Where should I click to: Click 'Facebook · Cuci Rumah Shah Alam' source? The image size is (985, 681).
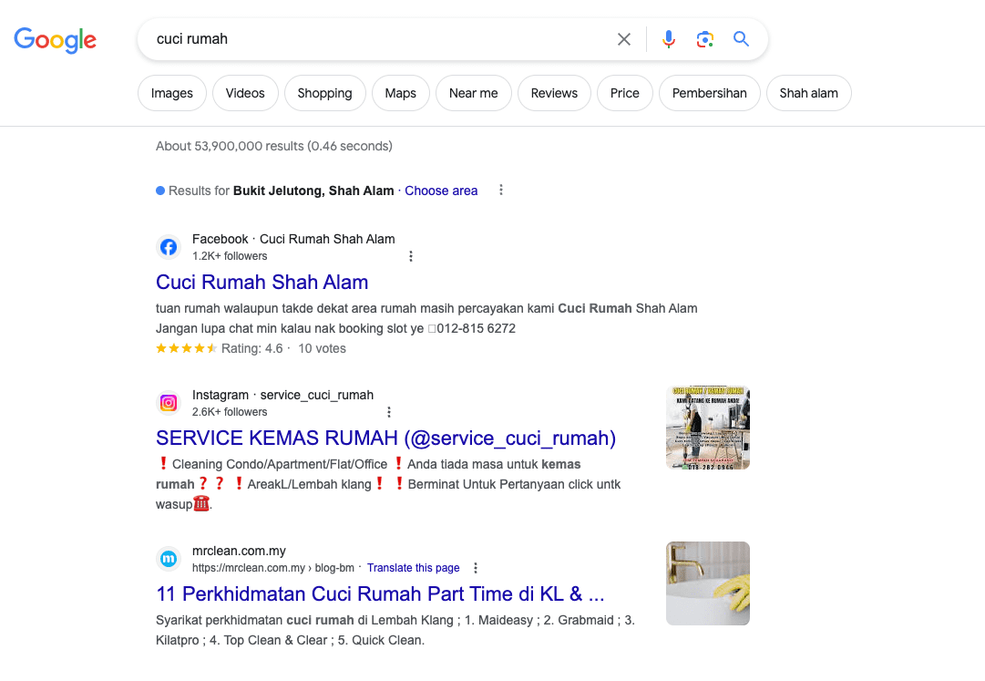pyautogui.click(x=293, y=239)
